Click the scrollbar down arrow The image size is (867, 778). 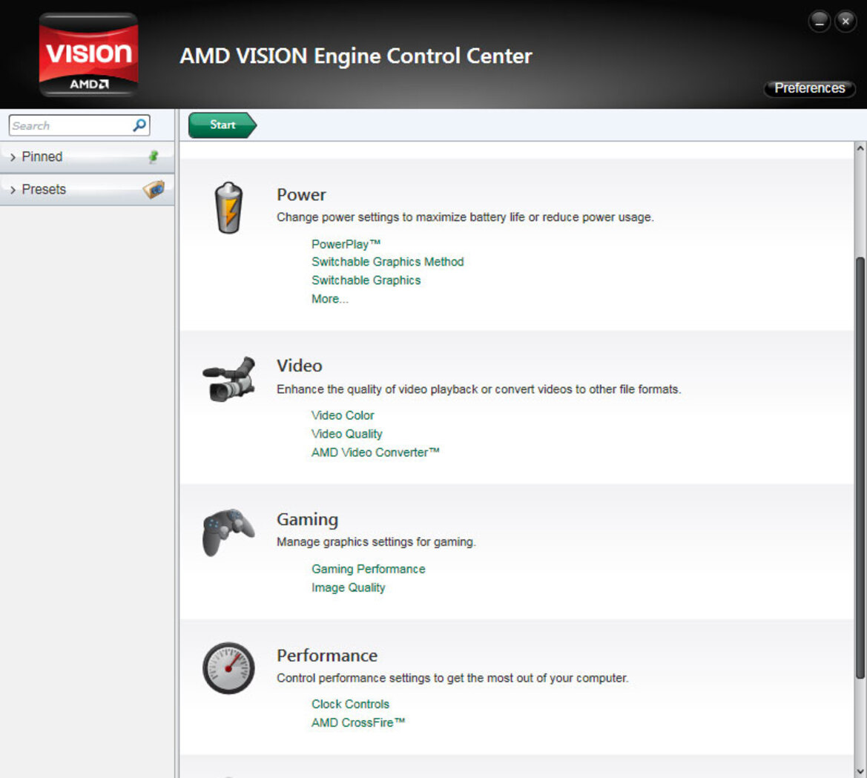[860, 771]
